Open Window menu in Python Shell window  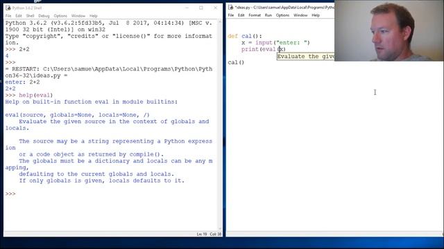[x=78, y=16]
